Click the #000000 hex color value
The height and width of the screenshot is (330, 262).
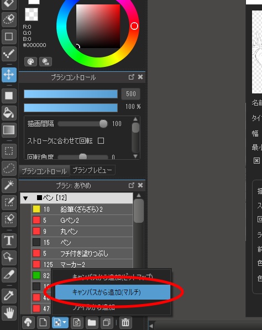point(34,45)
